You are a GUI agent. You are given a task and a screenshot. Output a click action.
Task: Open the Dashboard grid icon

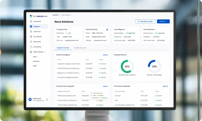point(31,21)
